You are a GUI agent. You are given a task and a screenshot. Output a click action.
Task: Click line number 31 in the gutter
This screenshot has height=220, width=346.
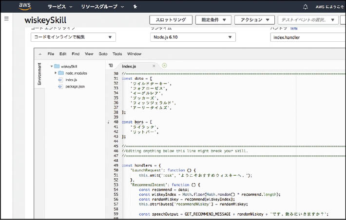click(116, 78)
